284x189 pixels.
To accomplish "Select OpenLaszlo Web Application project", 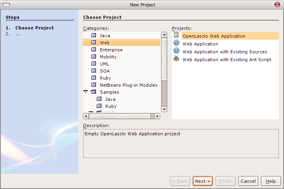I will coord(230,36).
